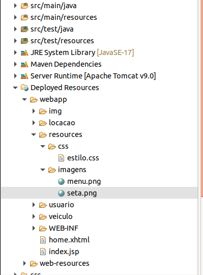203x275 pixels.
Task: Click the usuario folder icon
Action: 43,205
